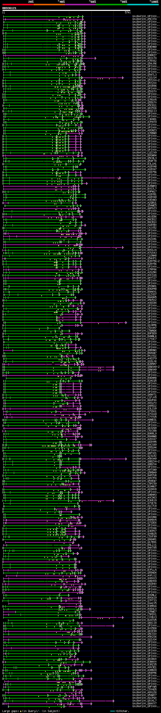Click the red ~20% identity color band
161x713 pixels.
pos(18,5)
